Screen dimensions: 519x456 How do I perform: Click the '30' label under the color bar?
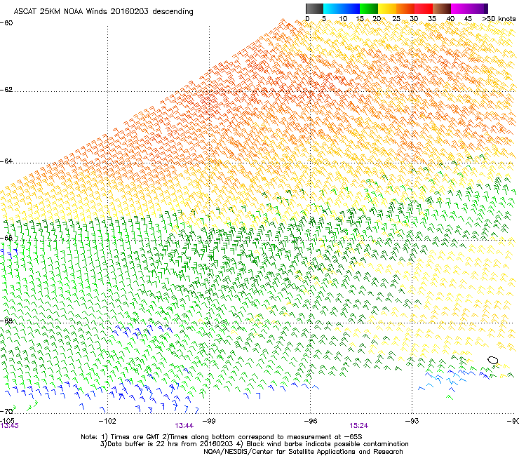coord(414,19)
